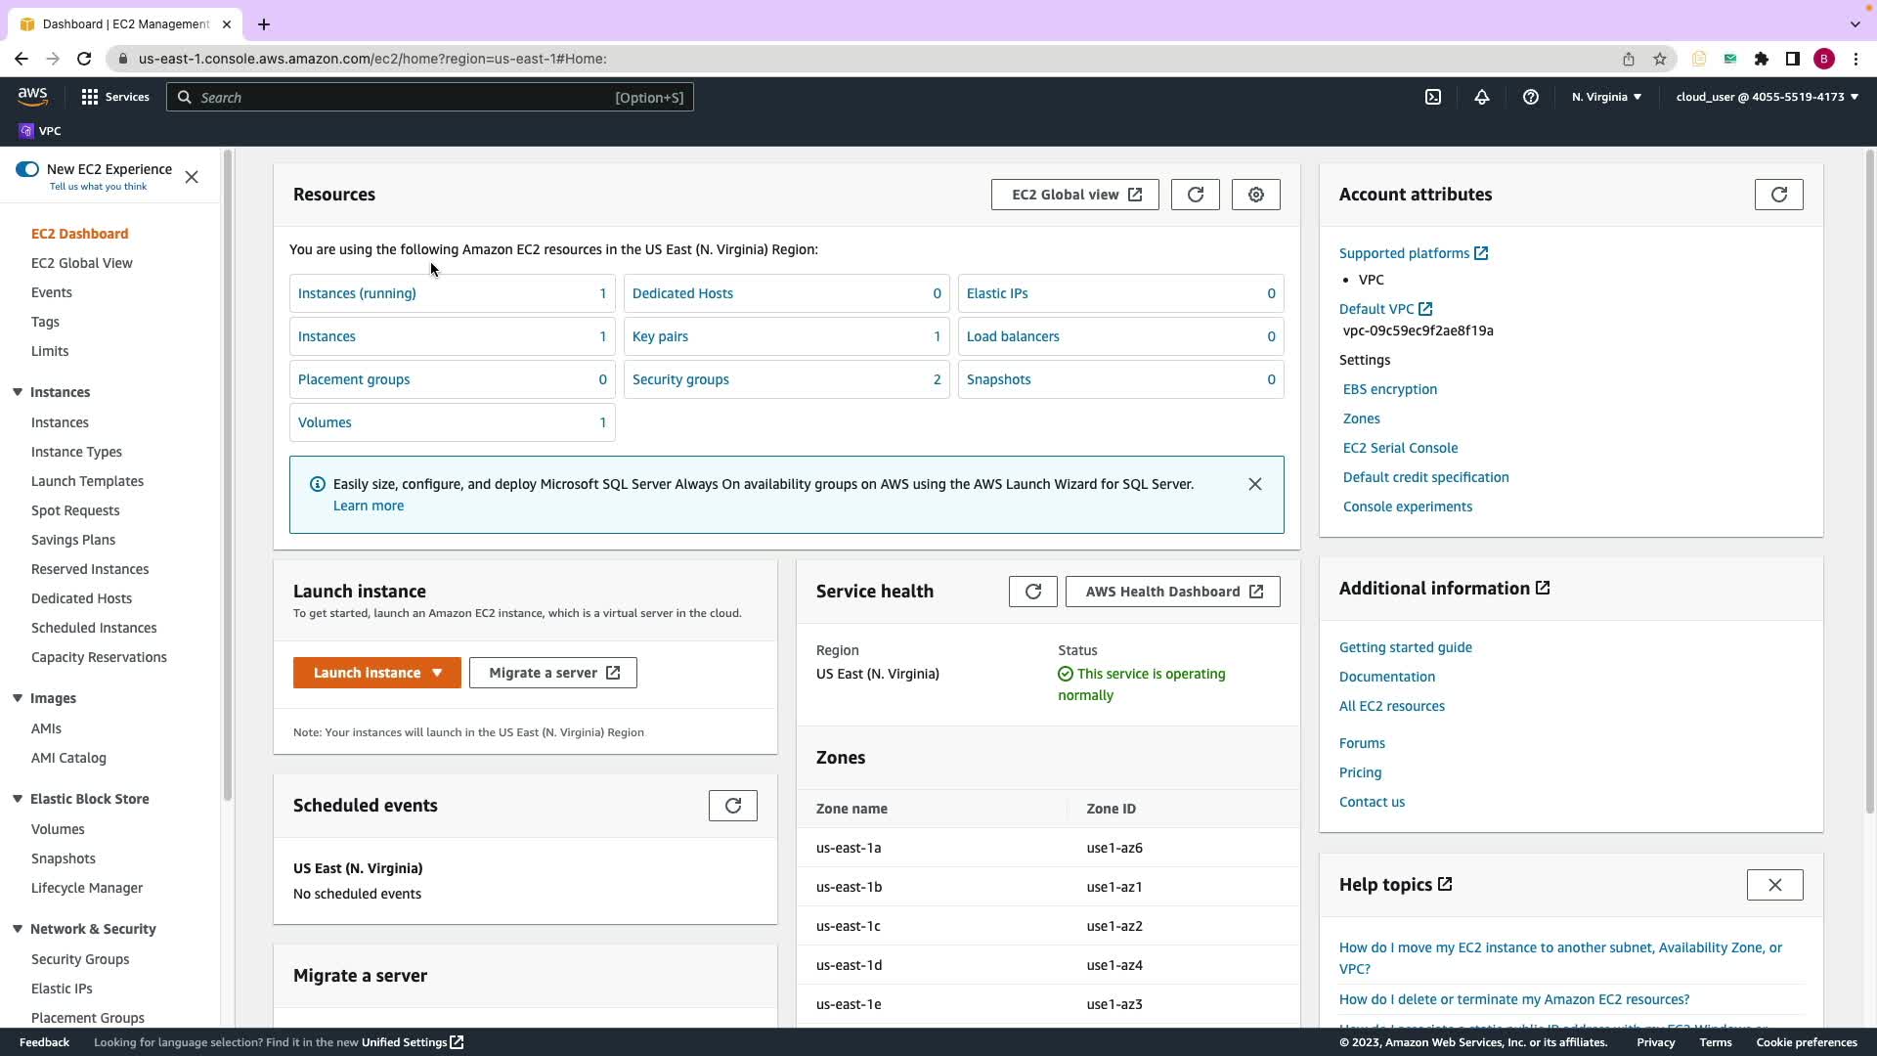The image size is (1877, 1056).
Task: Open the notifications bell
Action: coord(1481,97)
